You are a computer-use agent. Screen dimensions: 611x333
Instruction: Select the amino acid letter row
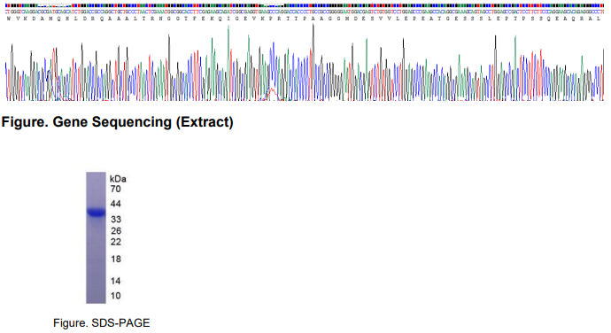coord(305,19)
